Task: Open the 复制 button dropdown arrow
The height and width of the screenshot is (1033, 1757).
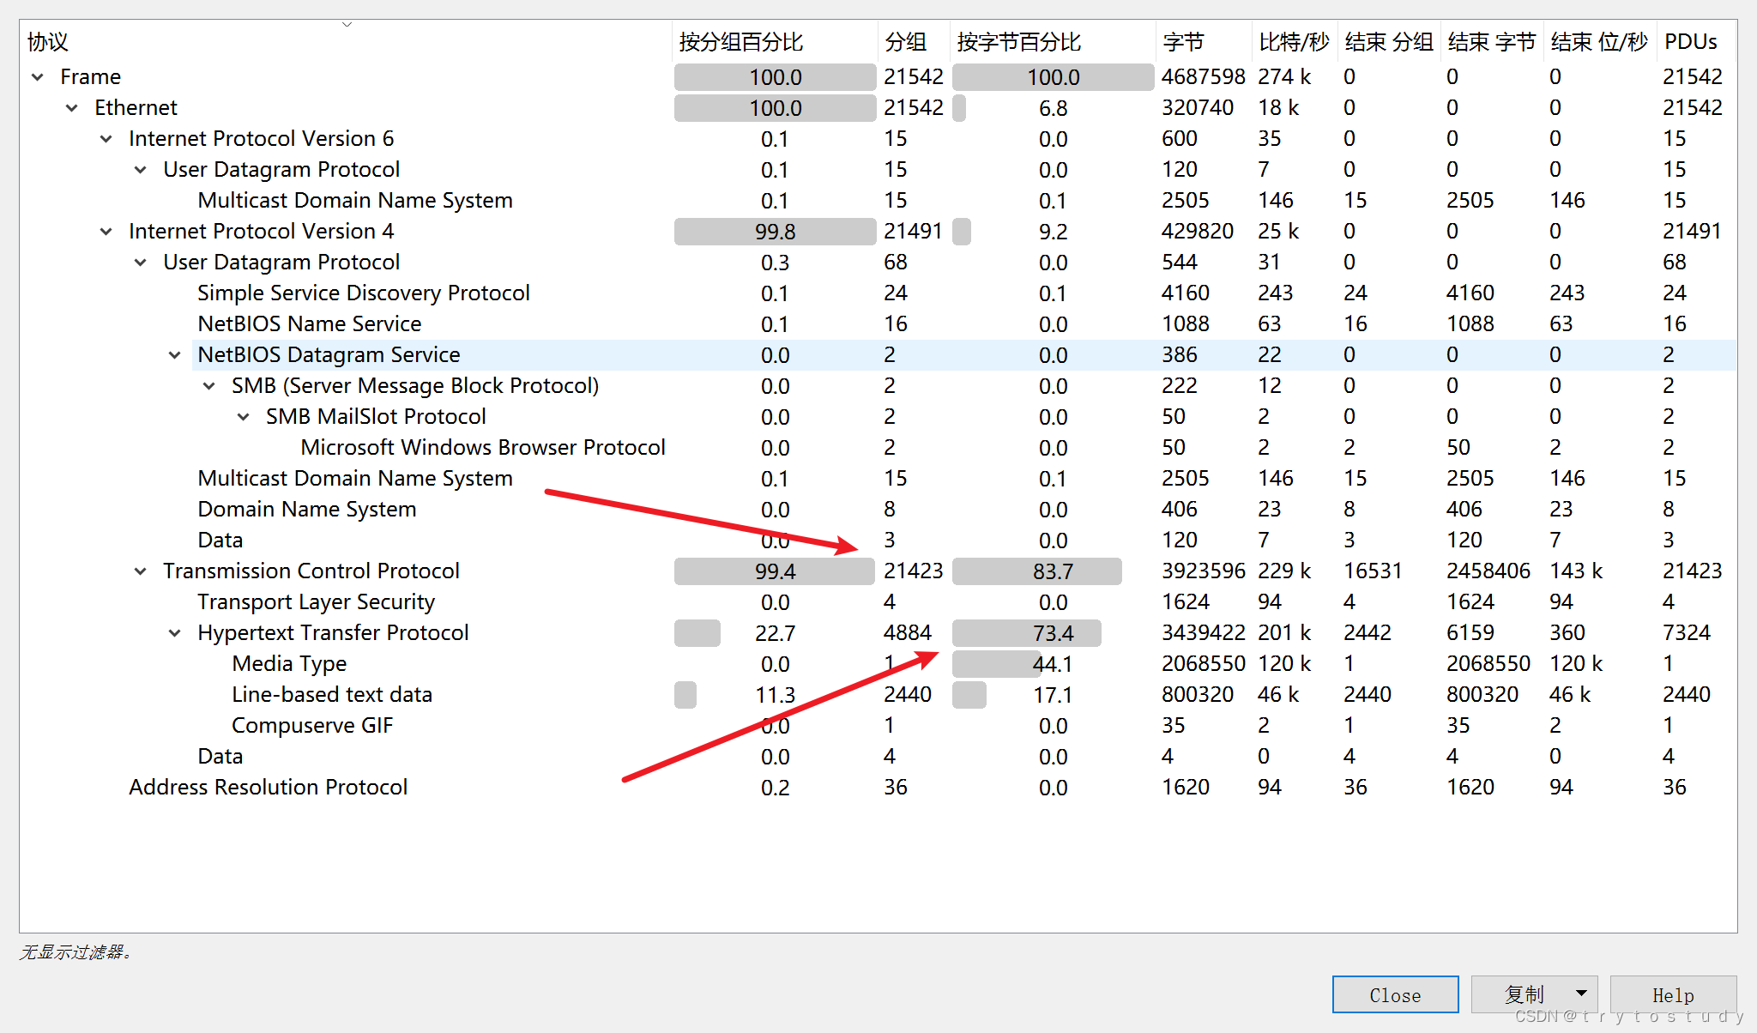Action: 1580,994
